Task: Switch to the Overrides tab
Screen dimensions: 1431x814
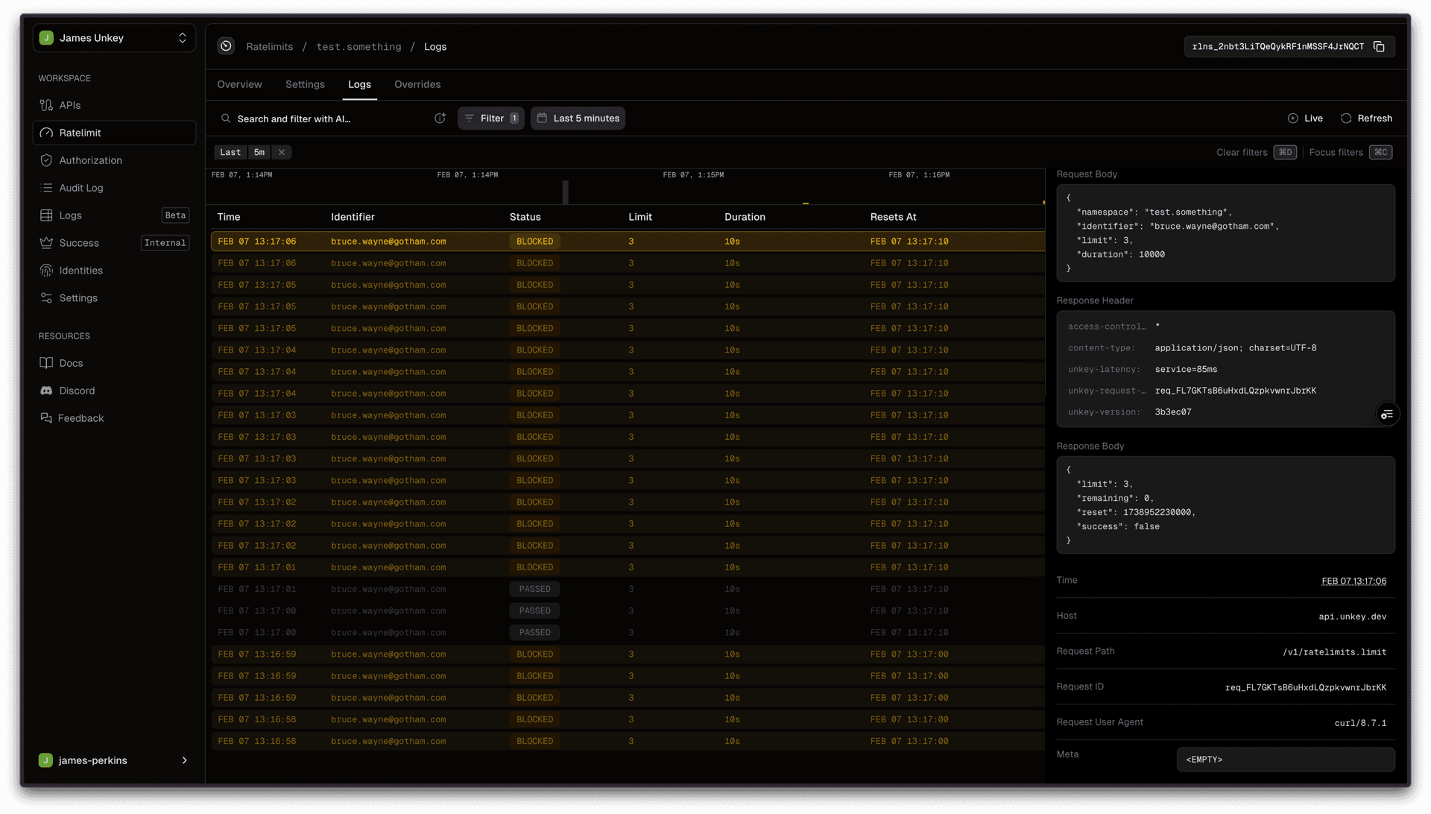Action: pos(417,84)
